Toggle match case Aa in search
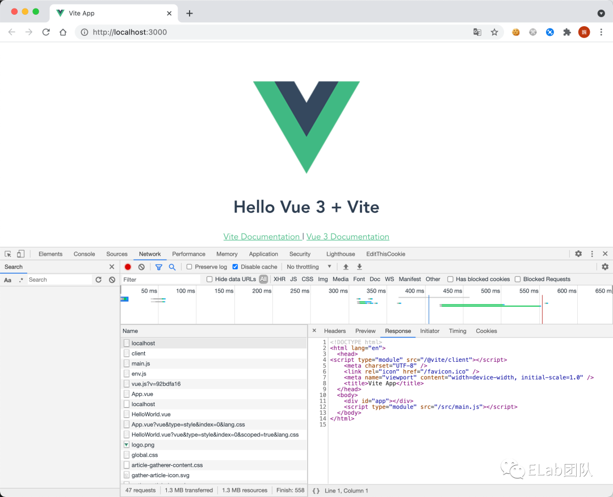This screenshot has width=613, height=497. (8, 280)
